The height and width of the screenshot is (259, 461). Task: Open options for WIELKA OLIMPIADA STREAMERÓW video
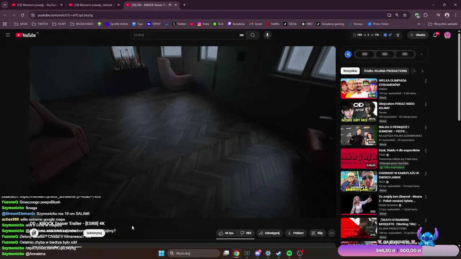pyautogui.click(x=426, y=81)
